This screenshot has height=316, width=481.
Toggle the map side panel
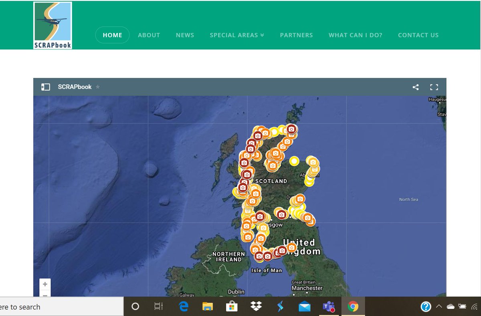pyautogui.click(x=45, y=86)
